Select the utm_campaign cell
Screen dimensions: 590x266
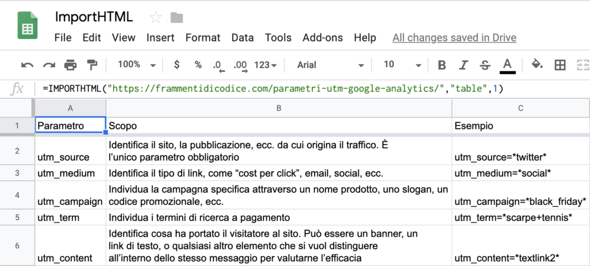tap(70, 195)
